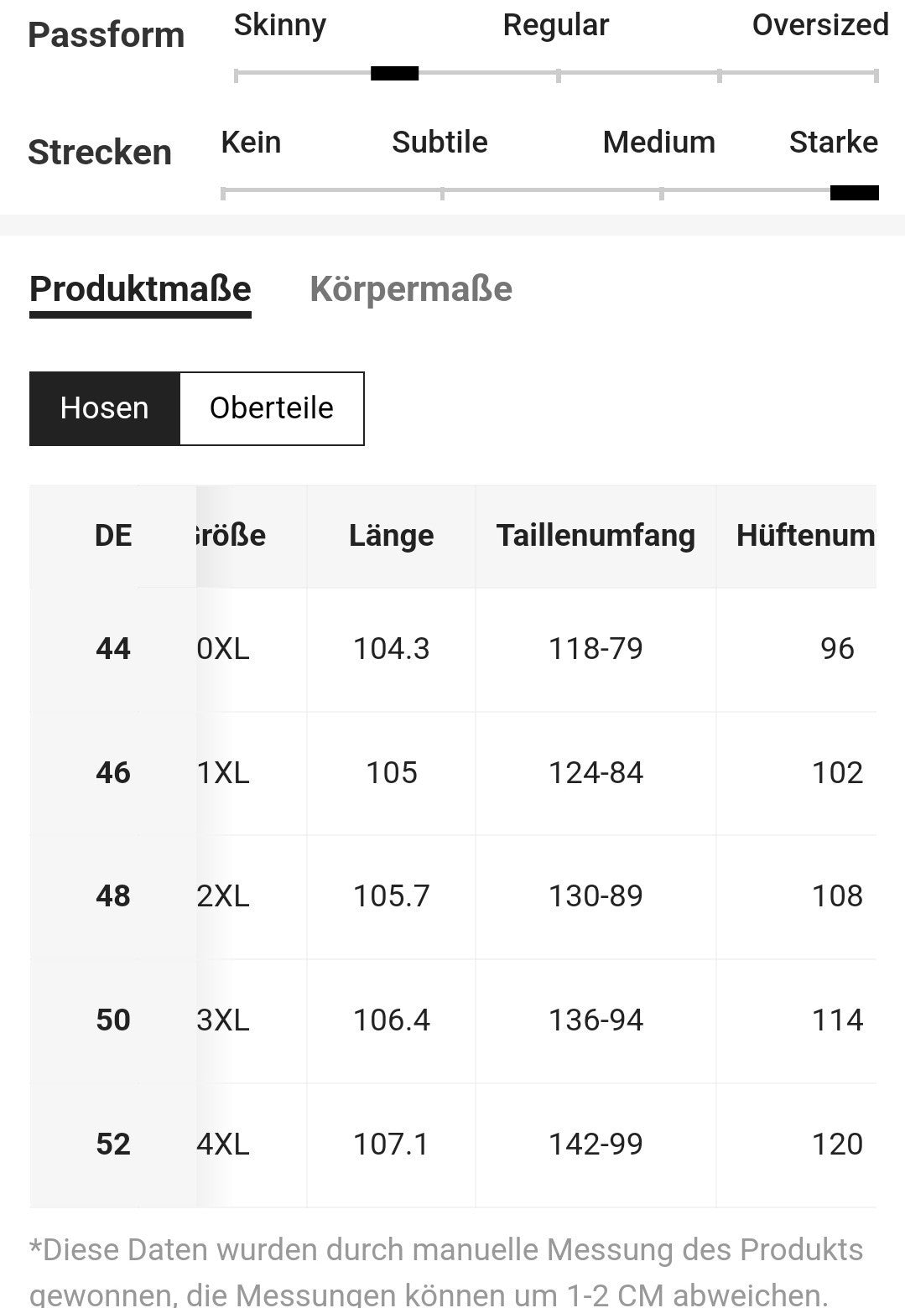Select the DE 50 size row

click(x=453, y=1020)
